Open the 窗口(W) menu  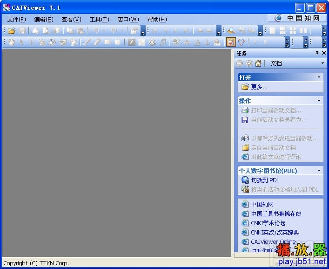click(x=128, y=20)
